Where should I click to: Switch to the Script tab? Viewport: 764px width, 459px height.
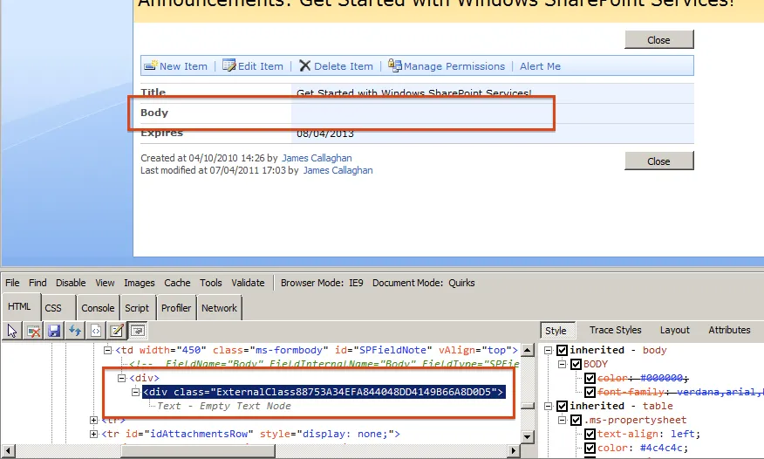pyautogui.click(x=137, y=308)
